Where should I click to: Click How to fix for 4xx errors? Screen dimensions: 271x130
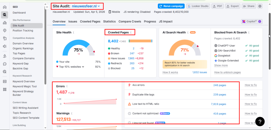click(251, 85)
